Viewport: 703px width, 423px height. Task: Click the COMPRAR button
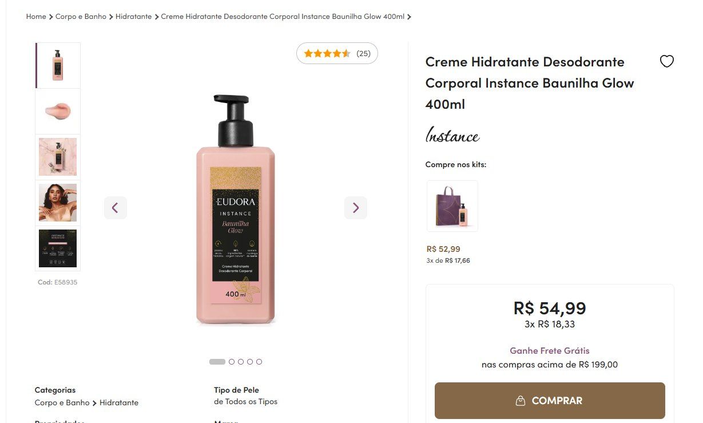point(549,401)
